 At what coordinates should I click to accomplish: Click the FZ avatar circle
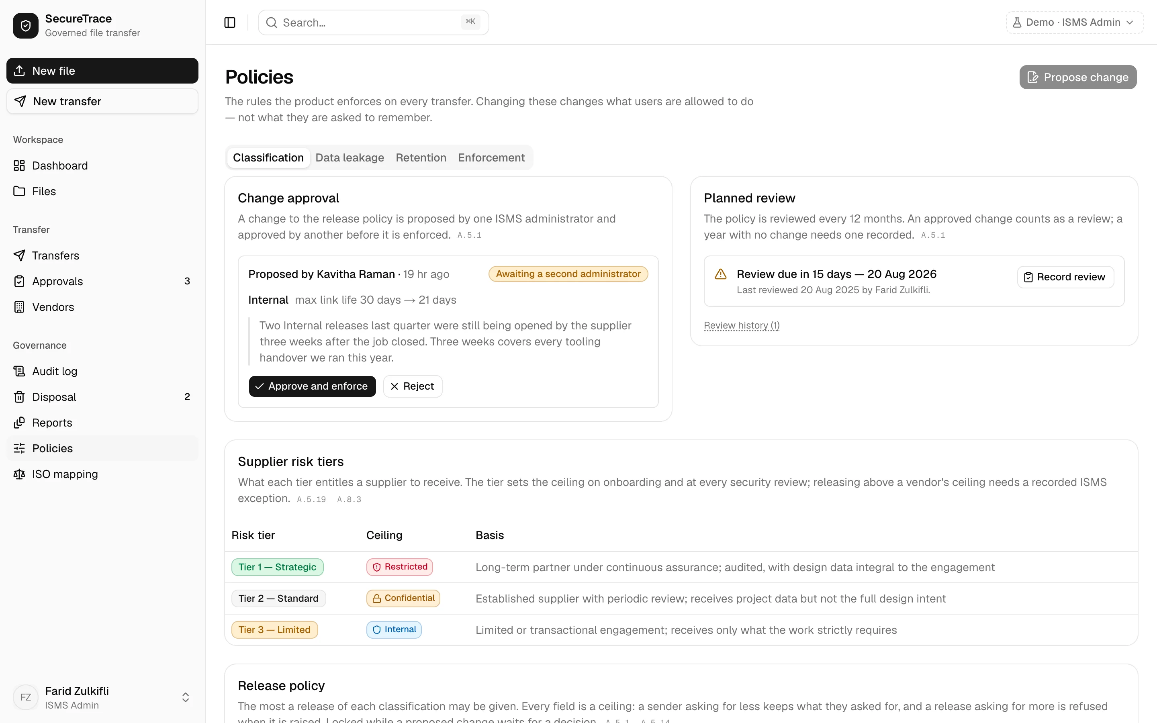26,697
